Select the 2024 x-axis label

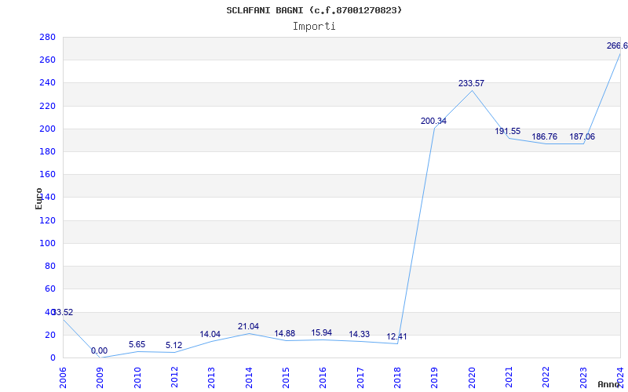(620, 378)
